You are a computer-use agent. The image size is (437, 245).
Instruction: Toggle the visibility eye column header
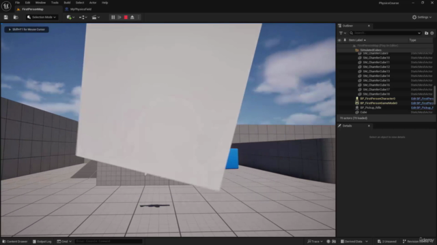(x=339, y=40)
